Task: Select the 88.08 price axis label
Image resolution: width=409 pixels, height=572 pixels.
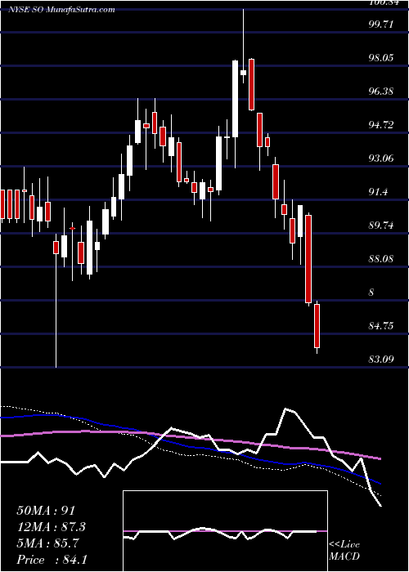Action: [382, 259]
